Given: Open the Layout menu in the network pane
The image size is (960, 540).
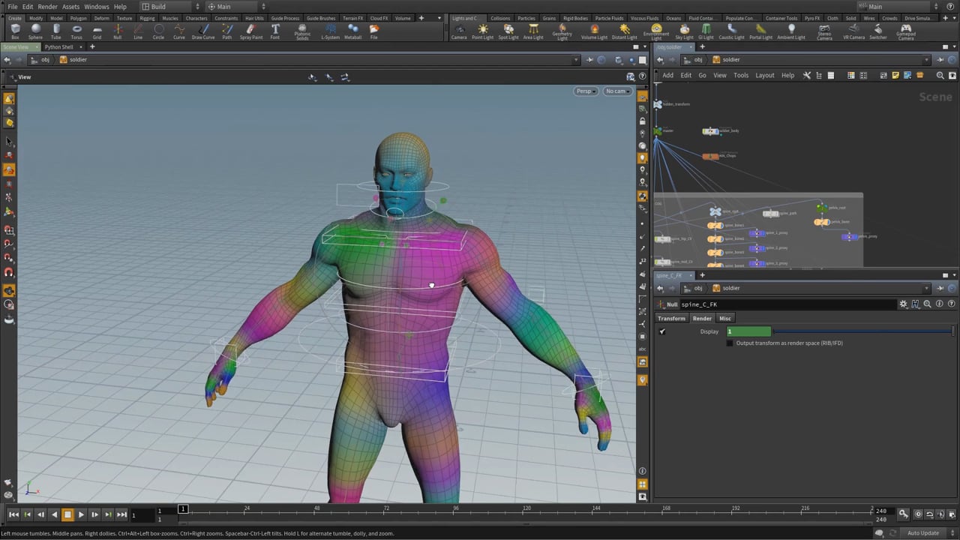Looking at the screenshot, I should tap(765, 75).
